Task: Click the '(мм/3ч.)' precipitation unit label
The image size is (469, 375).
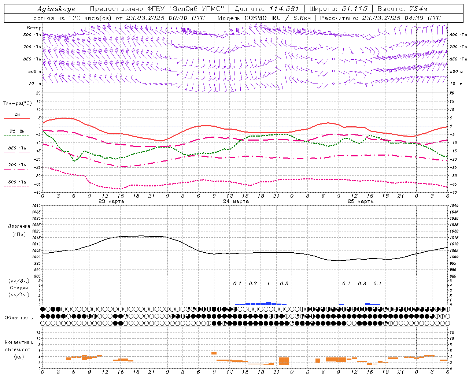Action: click(x=19, y=281)
